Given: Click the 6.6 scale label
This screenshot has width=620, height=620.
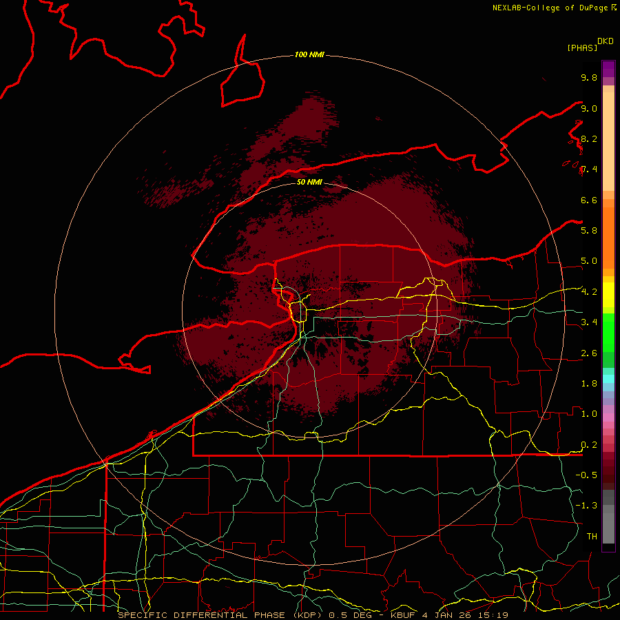Looking at the screenshot, I should [x=589, y=200].
